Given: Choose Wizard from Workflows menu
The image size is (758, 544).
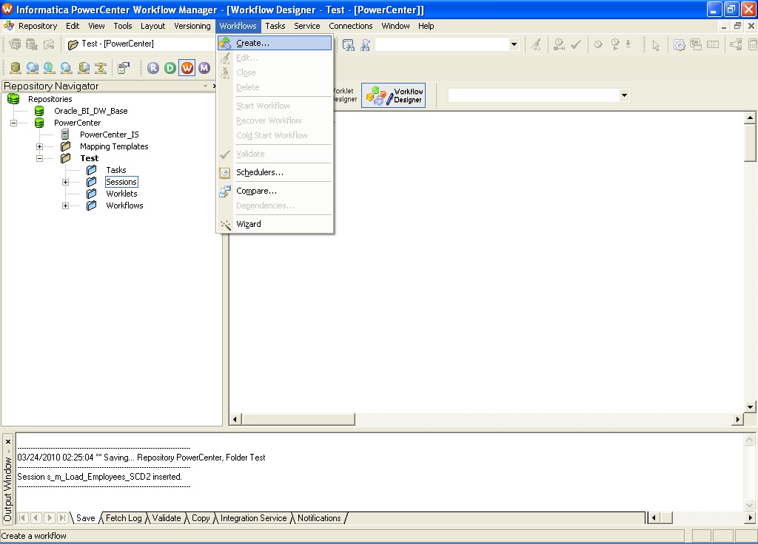Looking at the screenshot, I should tap(275, 225).
